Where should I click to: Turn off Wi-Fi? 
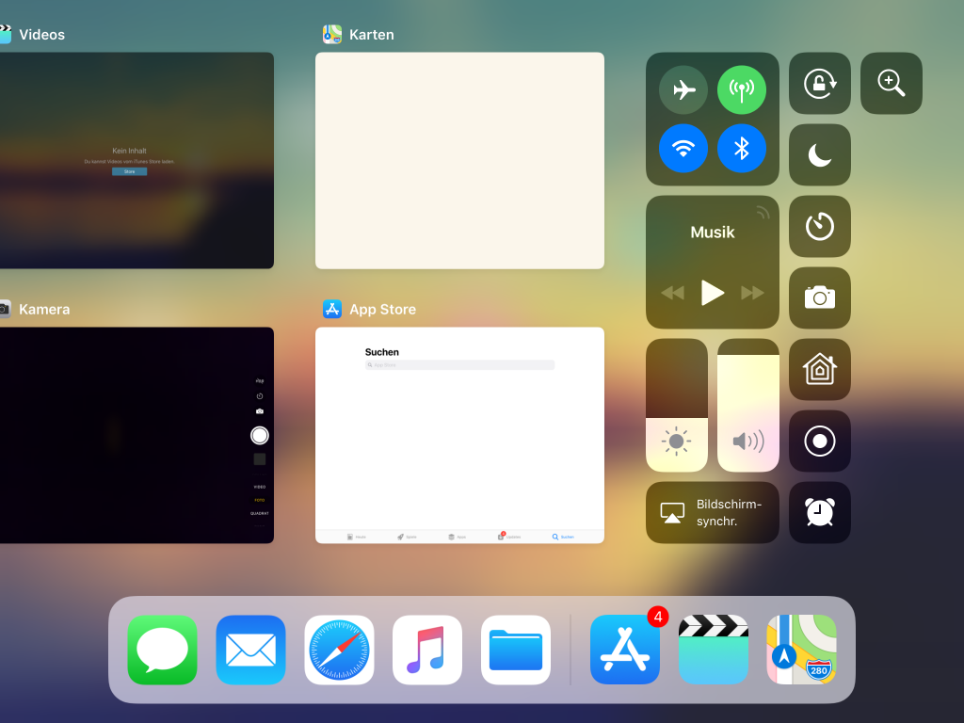(683, 148)
